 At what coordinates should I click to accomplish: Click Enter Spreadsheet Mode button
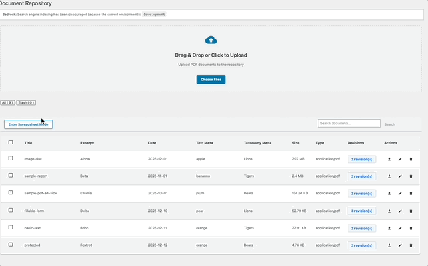pos(28,124)
